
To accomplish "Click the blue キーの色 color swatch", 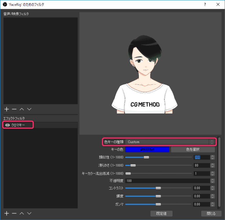I will tap(147, 150).
